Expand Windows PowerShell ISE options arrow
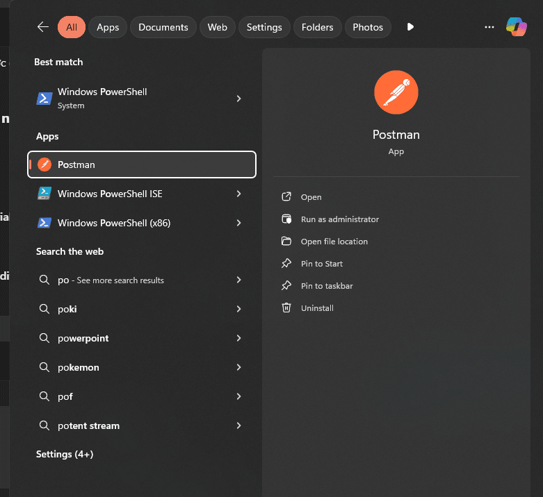Screen dimensions: 543x497 [x=238, y=194]
